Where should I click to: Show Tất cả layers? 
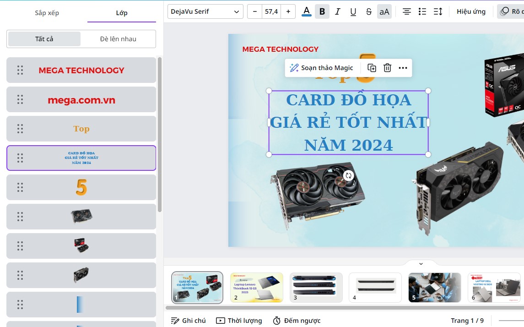44,39
